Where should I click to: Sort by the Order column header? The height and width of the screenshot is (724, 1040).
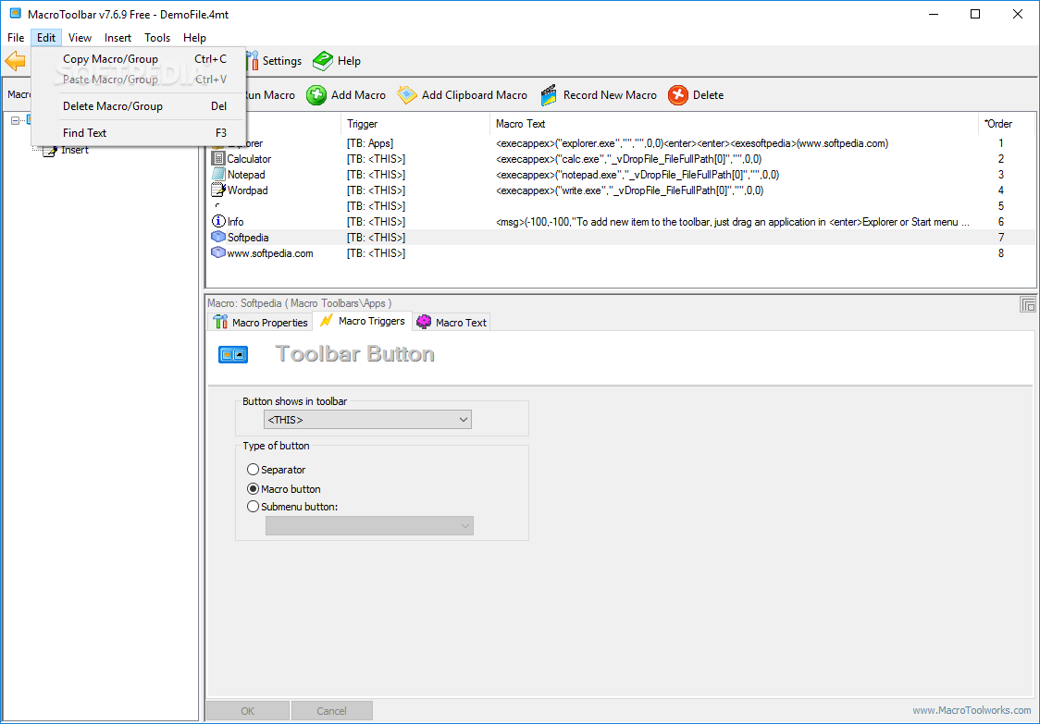click(1006, 124)
